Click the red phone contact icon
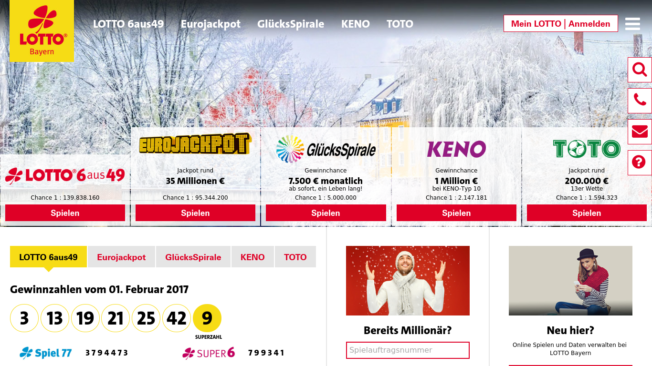Screen dimensions: 652x366 click(640, 101)
